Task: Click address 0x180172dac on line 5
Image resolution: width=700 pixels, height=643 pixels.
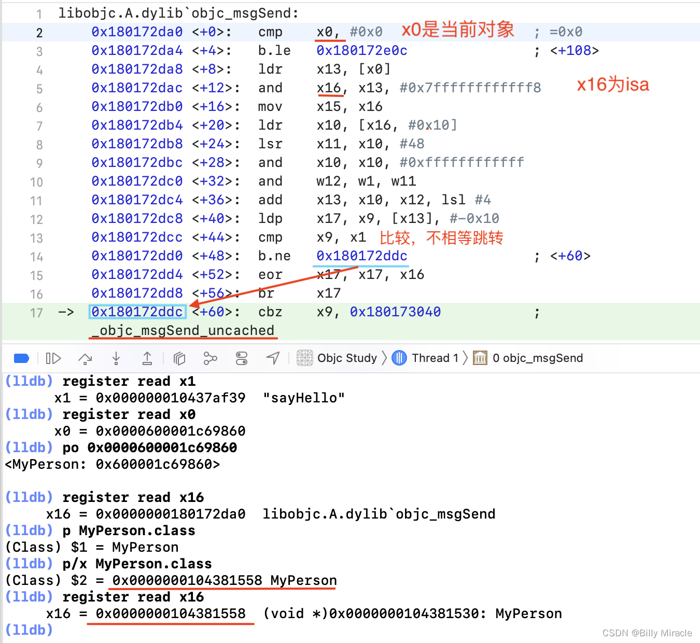Action: pyautogui.click(x=137, y=88)
